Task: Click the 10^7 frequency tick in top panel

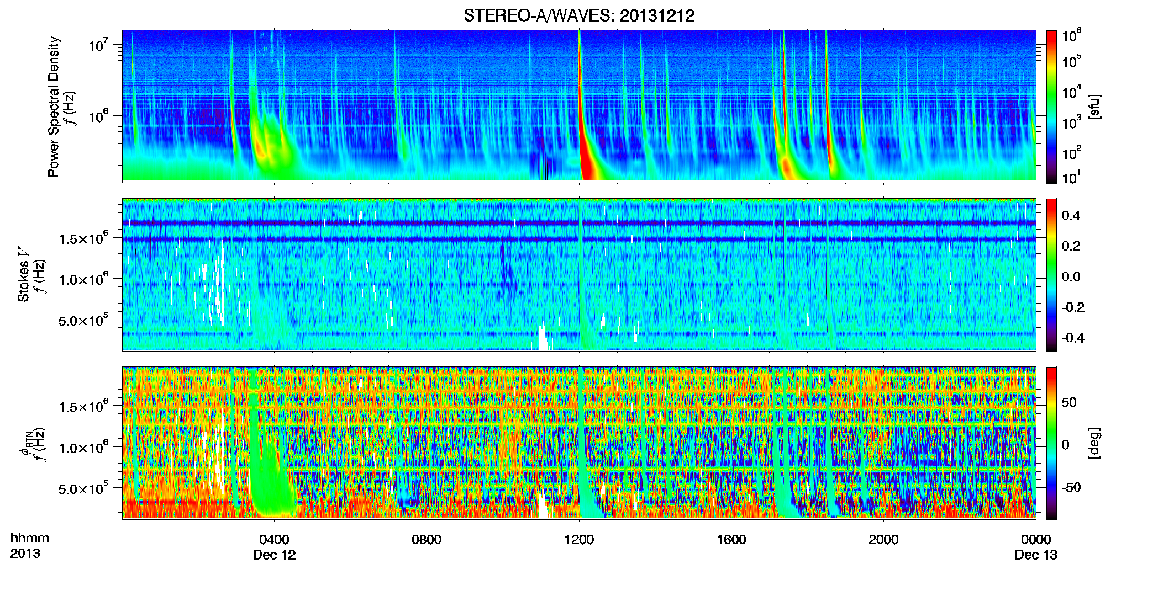Action: 98,45
